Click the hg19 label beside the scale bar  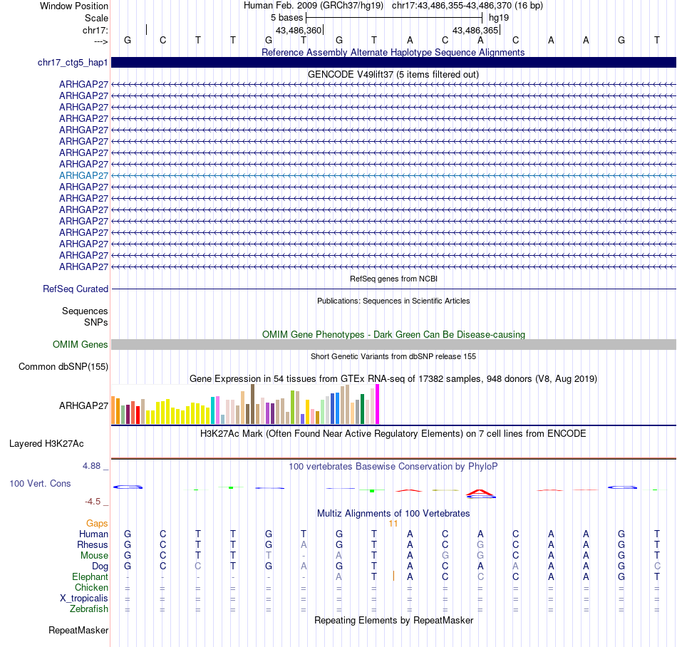click(499, 18)
